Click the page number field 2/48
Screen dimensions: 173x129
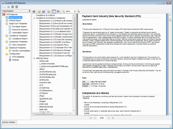(102, 118)
